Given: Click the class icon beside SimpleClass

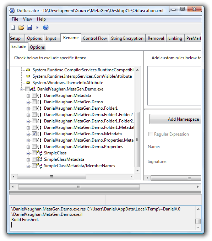Looking at the screenshot, I should coord(39,153).
